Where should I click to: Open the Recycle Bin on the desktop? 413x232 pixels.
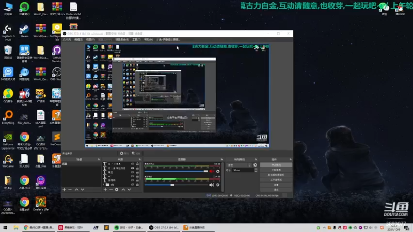pos(8,53)
